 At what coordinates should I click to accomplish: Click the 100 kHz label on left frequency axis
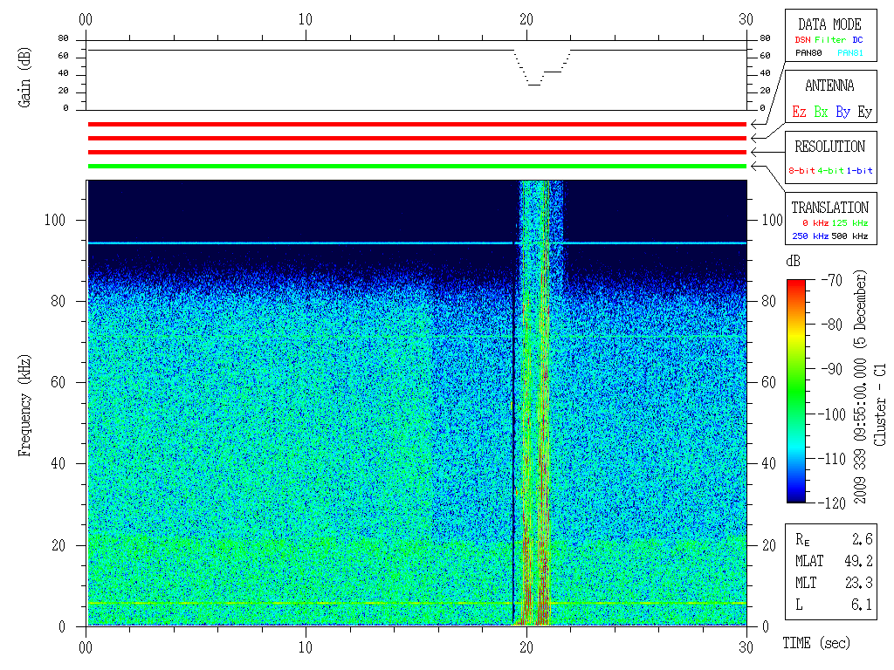55,220
